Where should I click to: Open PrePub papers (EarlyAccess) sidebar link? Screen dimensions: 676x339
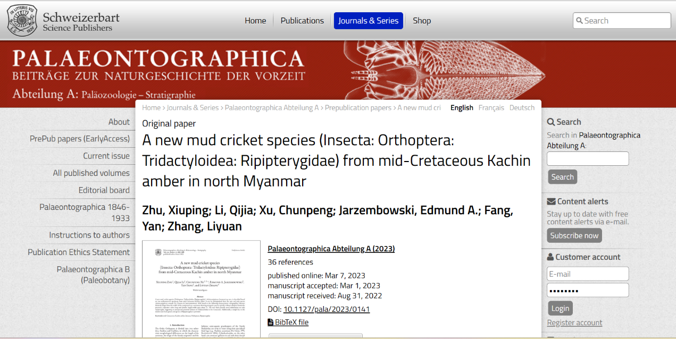(x=80, y=139)
